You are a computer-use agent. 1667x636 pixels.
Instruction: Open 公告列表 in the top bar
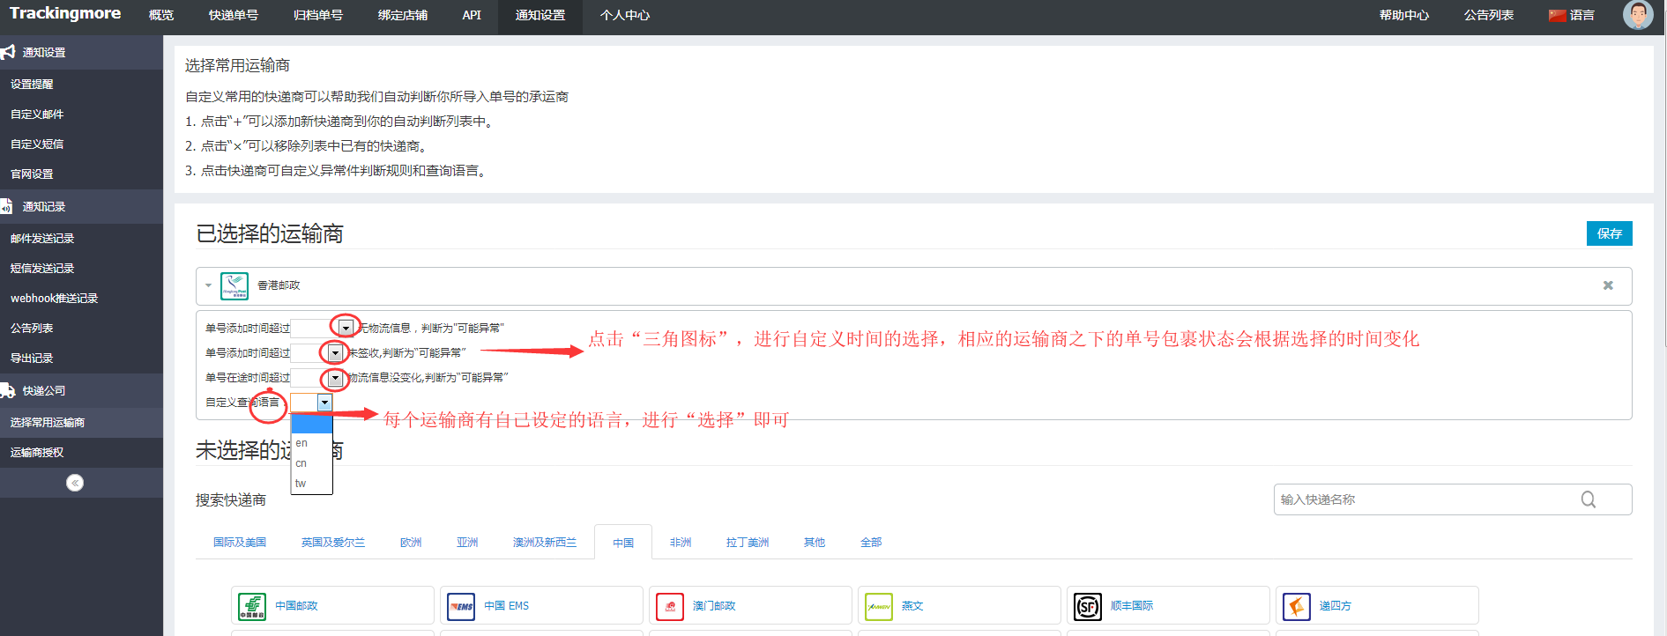(1489, 16)
